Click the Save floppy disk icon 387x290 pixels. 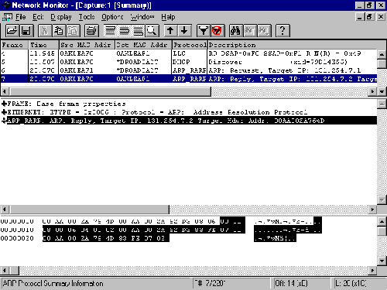(x=26, y=31)
